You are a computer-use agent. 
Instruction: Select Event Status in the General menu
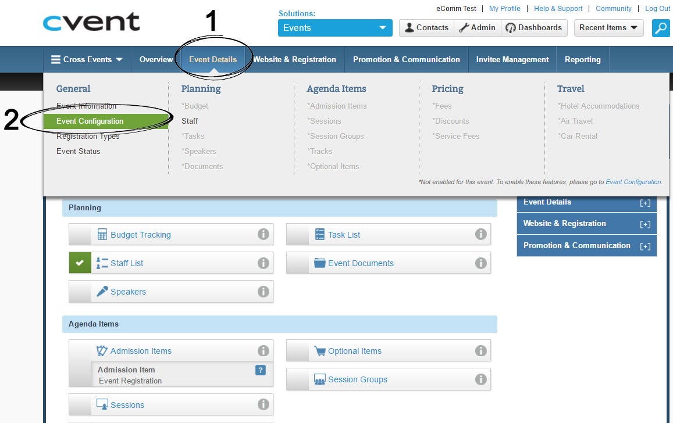tap(78, 151)
